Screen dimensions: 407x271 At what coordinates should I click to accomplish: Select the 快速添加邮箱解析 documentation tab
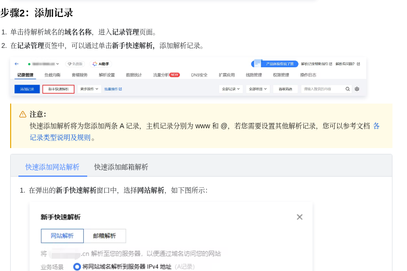click(x=121, y=167)
